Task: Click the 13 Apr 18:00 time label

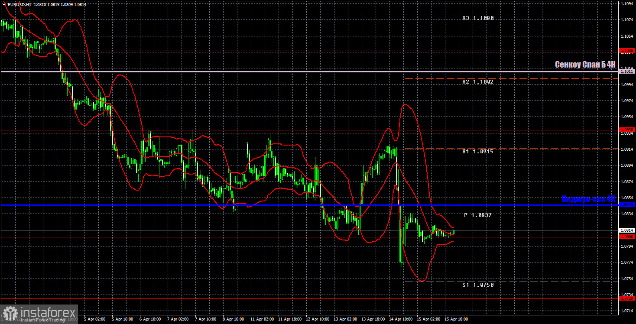Action: (x=373, y=319)
